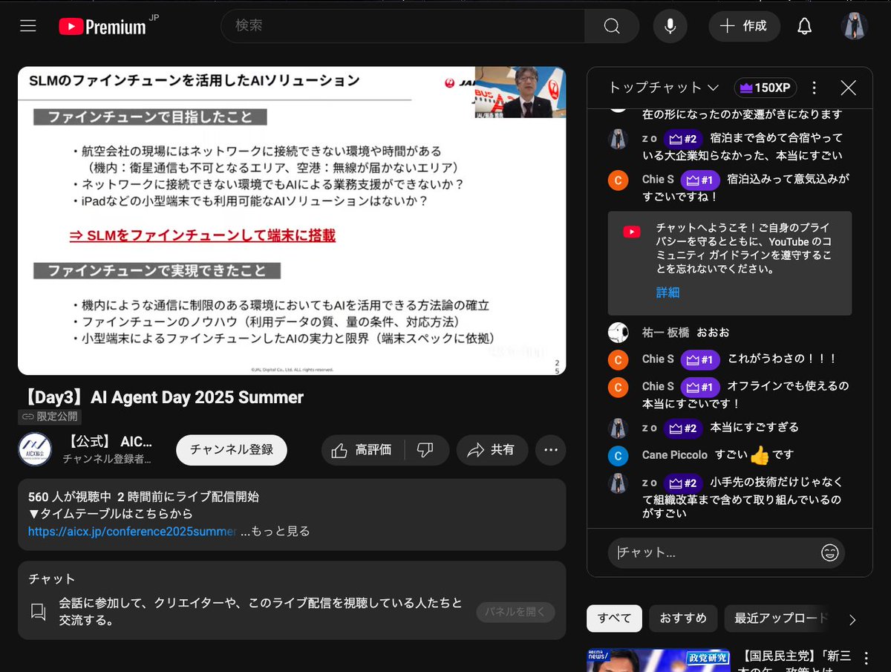Click Chie S avatar on 宿泊込み message

click(x=618, y=180)
